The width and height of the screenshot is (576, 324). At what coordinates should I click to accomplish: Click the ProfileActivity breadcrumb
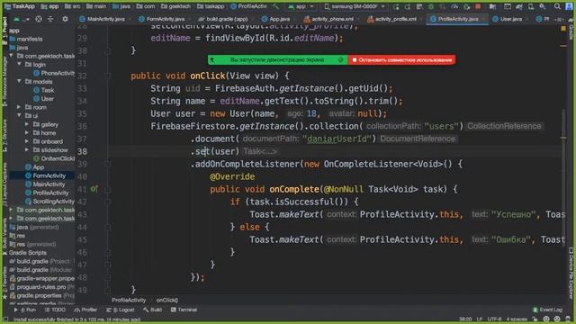129,300
